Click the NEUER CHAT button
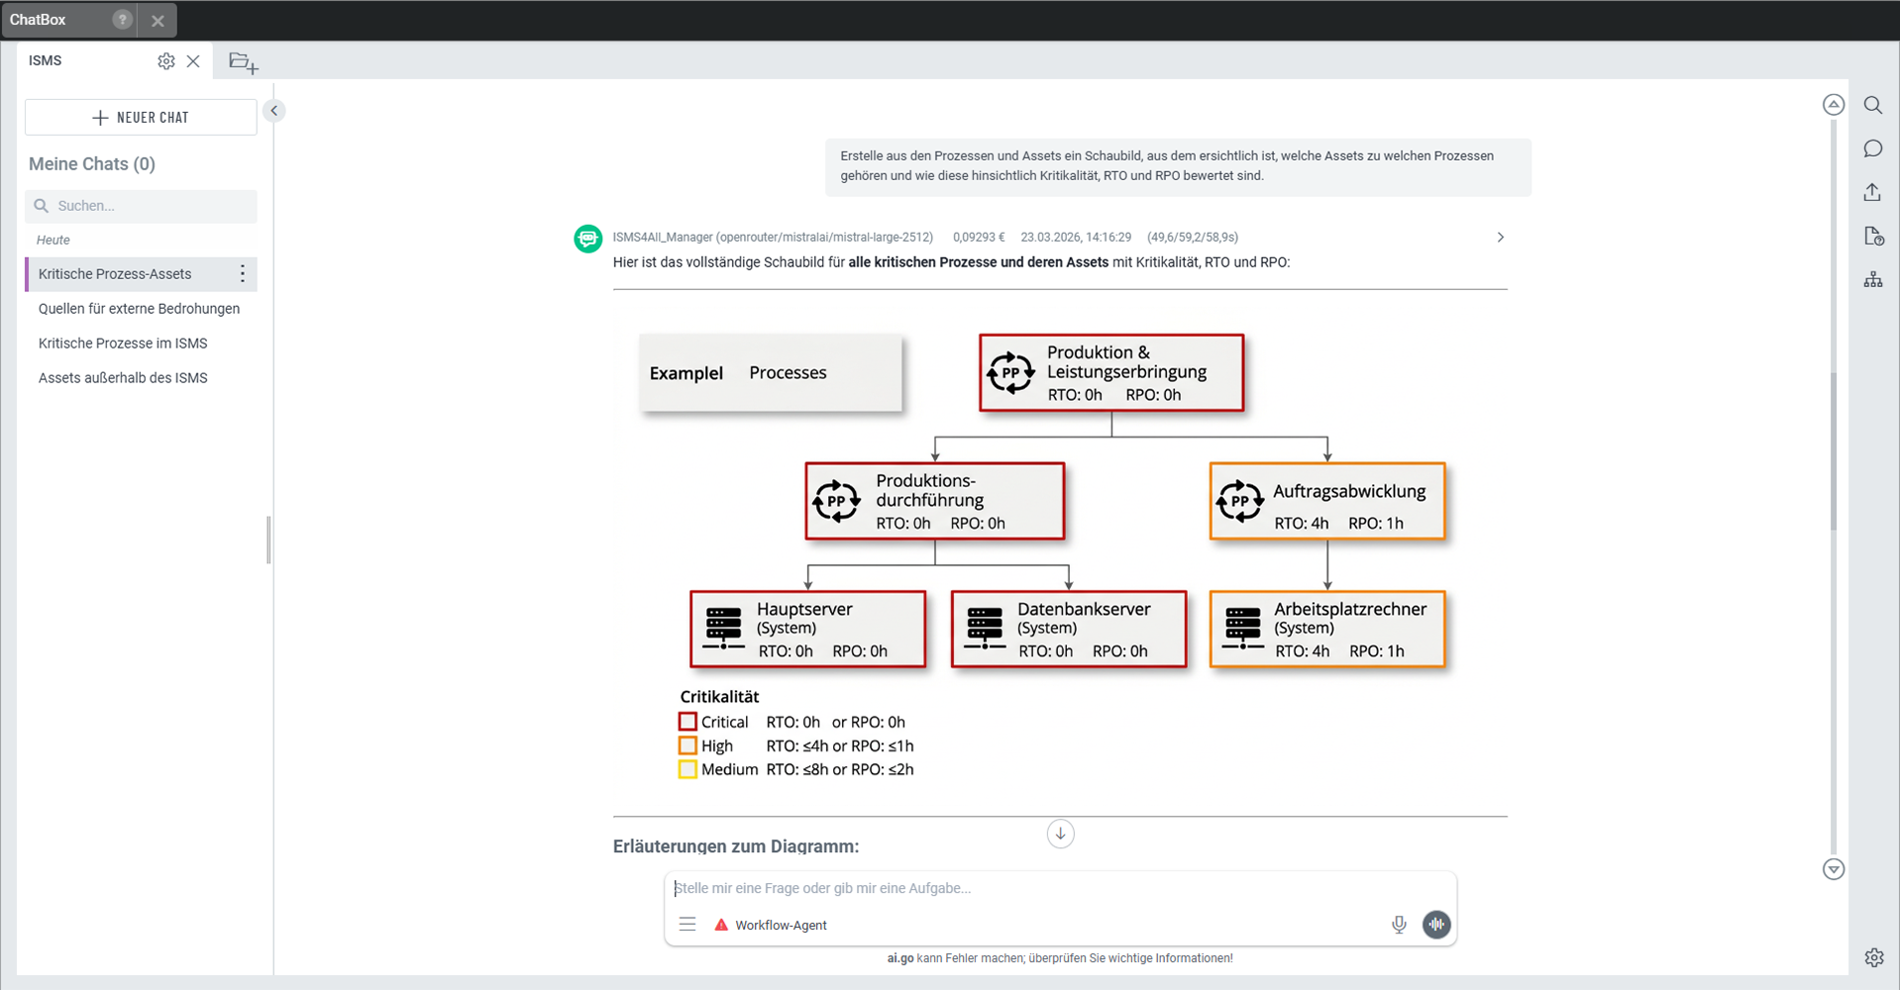This screenshot has height=990, width=1900. click(x=141, y=117)
